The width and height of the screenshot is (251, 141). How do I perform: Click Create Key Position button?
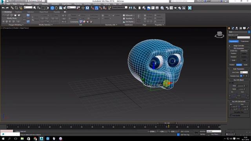[x=234, y=53]
